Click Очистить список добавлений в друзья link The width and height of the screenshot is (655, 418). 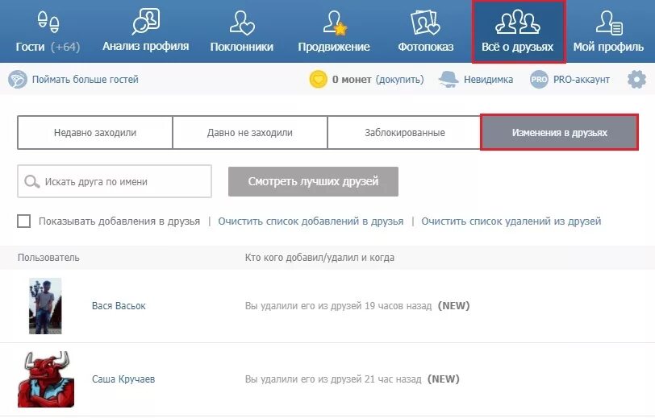(x=311, y=221)
